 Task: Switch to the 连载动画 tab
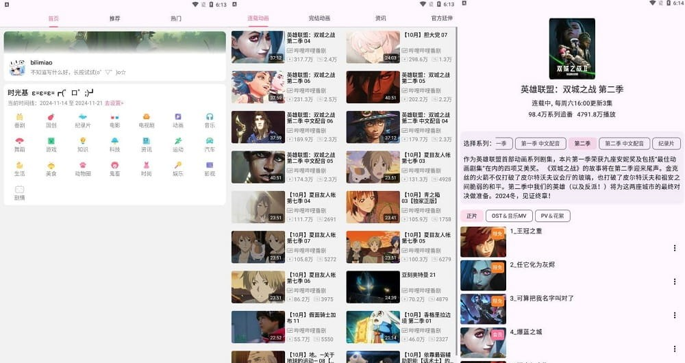(258, 18)
